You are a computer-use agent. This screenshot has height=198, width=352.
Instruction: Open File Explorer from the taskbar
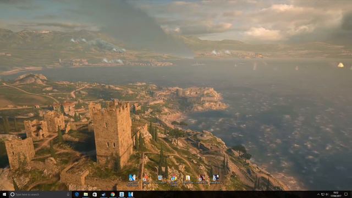[86, 194]
